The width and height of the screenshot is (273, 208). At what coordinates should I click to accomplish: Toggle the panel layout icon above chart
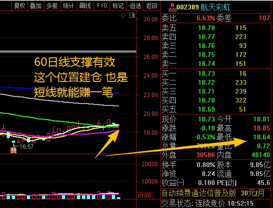click(x=132, y=16)
